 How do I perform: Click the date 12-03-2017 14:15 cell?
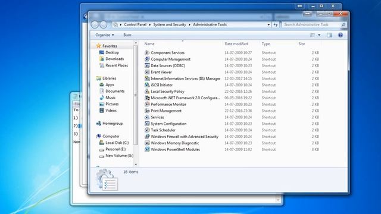[x=238, y=78]
